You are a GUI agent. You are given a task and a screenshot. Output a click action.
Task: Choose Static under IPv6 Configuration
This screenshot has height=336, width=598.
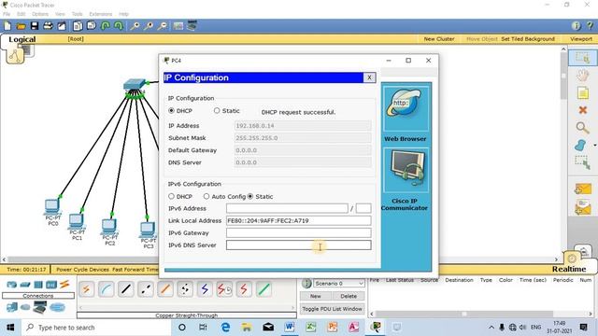tap(250, 196)
